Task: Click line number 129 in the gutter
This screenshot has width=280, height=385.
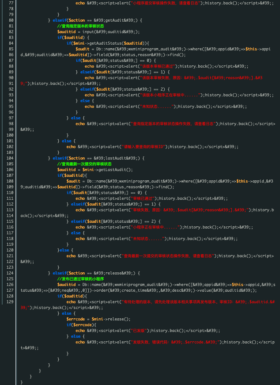Action: 10,302
